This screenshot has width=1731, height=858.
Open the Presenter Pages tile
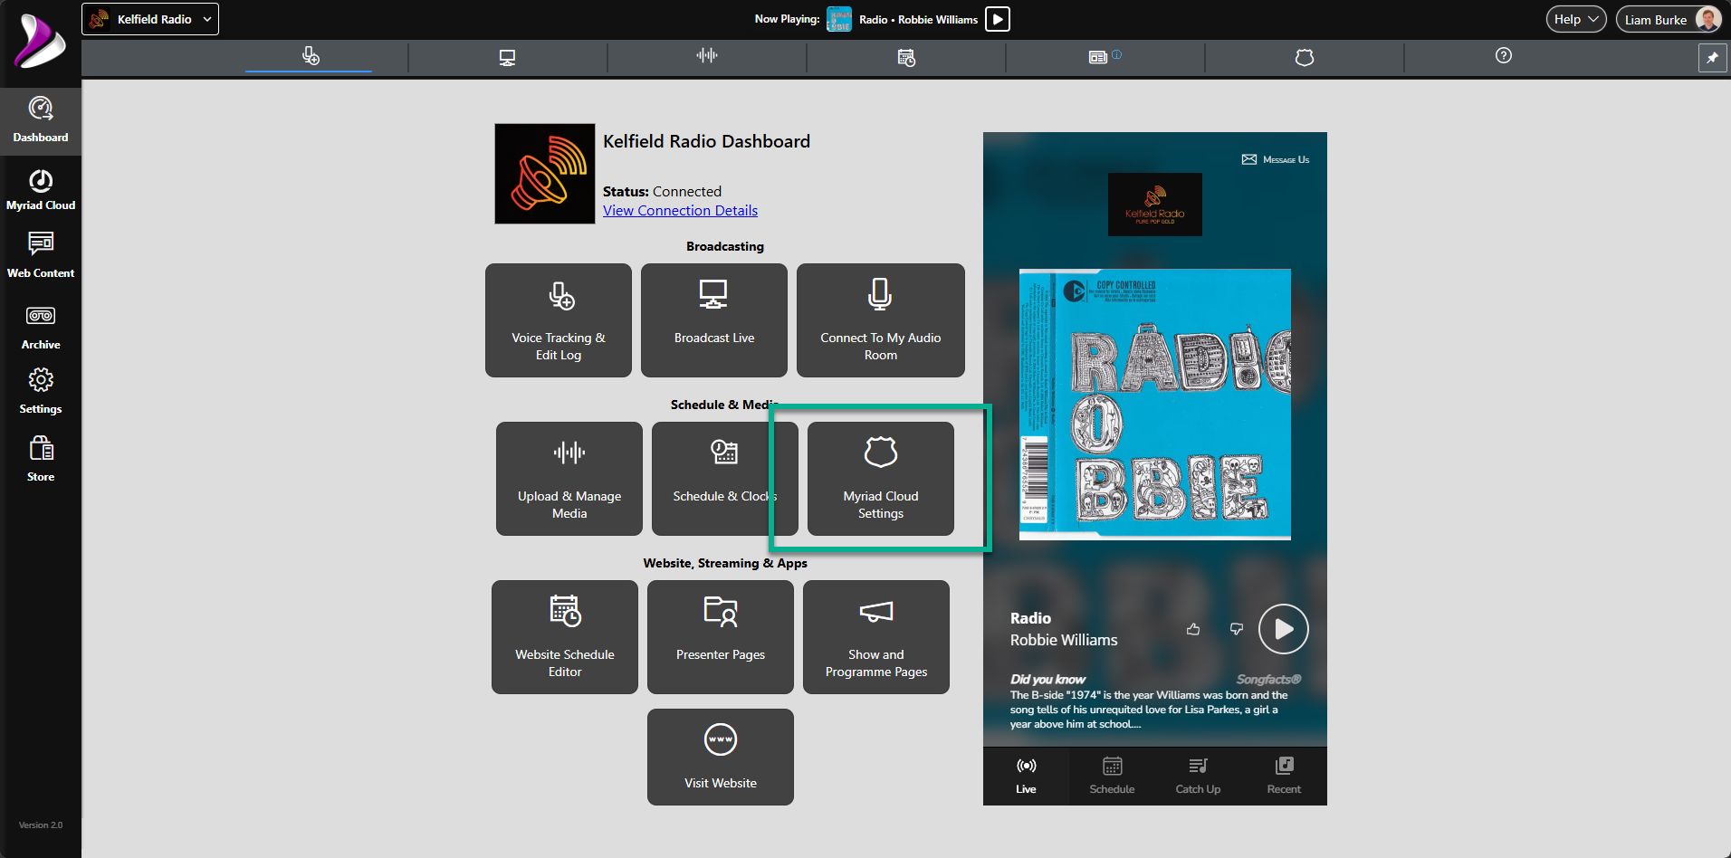tap(721, 637)
